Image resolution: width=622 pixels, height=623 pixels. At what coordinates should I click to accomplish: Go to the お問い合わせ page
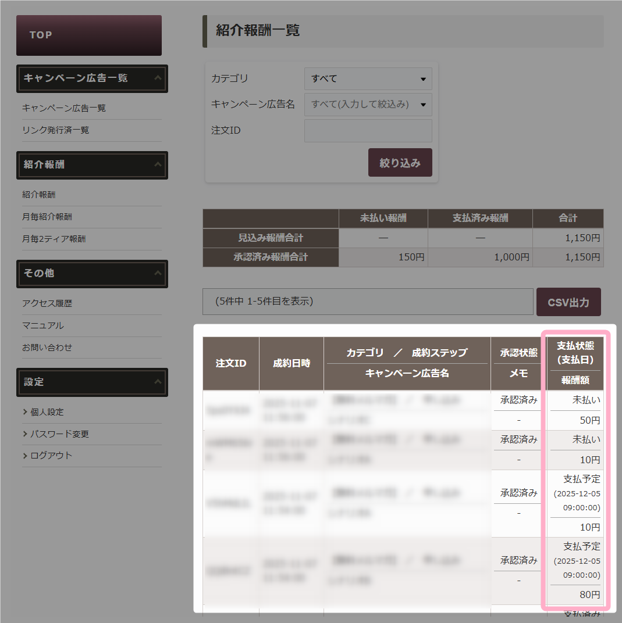coord(47,348)
